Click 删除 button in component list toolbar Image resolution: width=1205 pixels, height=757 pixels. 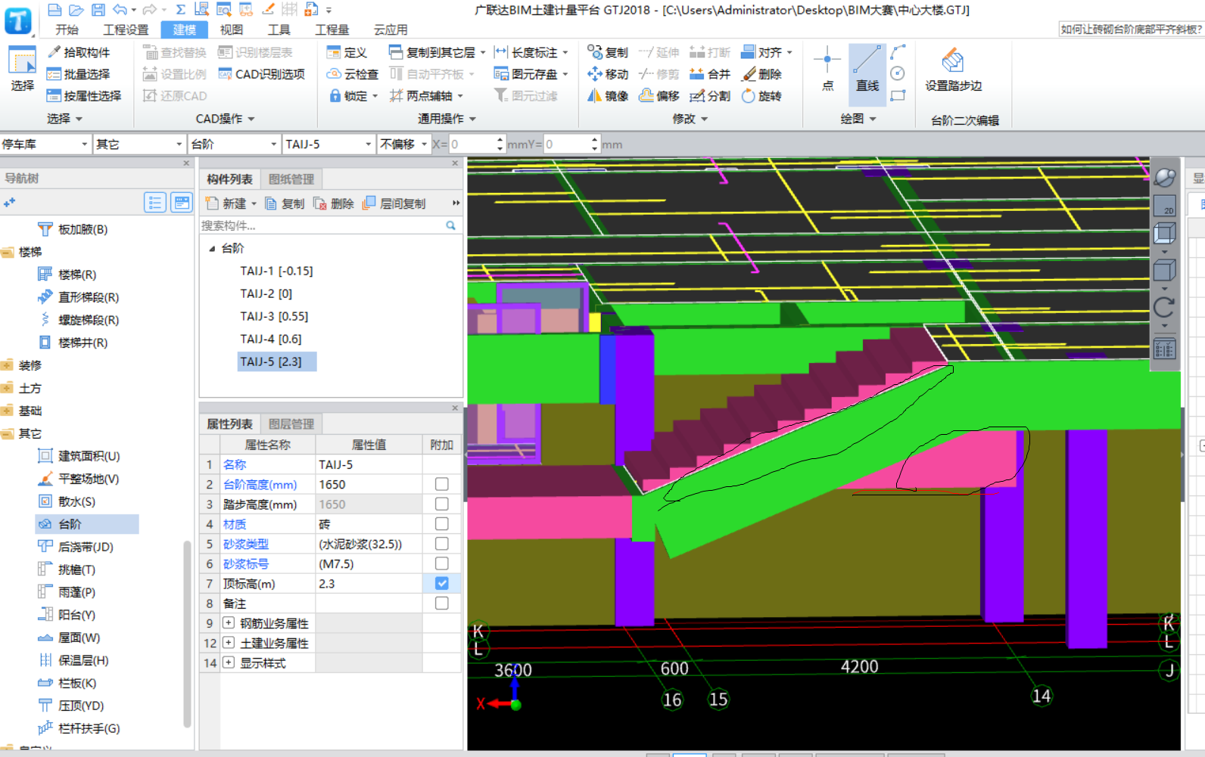pos(334,203)
